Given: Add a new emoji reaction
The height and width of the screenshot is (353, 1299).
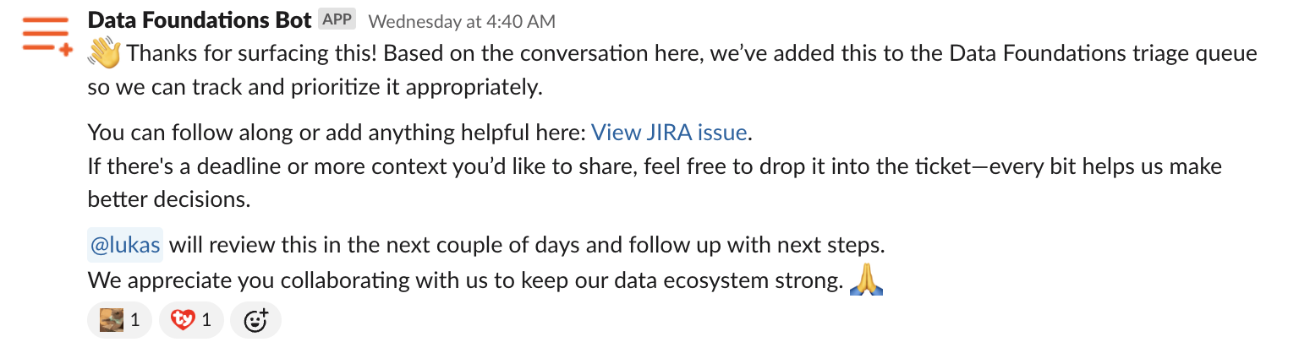Looking at the screenshot, I should tap(255, 320).
